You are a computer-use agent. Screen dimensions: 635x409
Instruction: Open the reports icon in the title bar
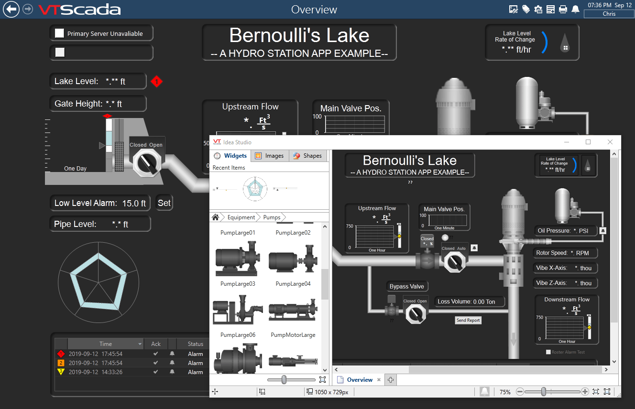(550, 9)
